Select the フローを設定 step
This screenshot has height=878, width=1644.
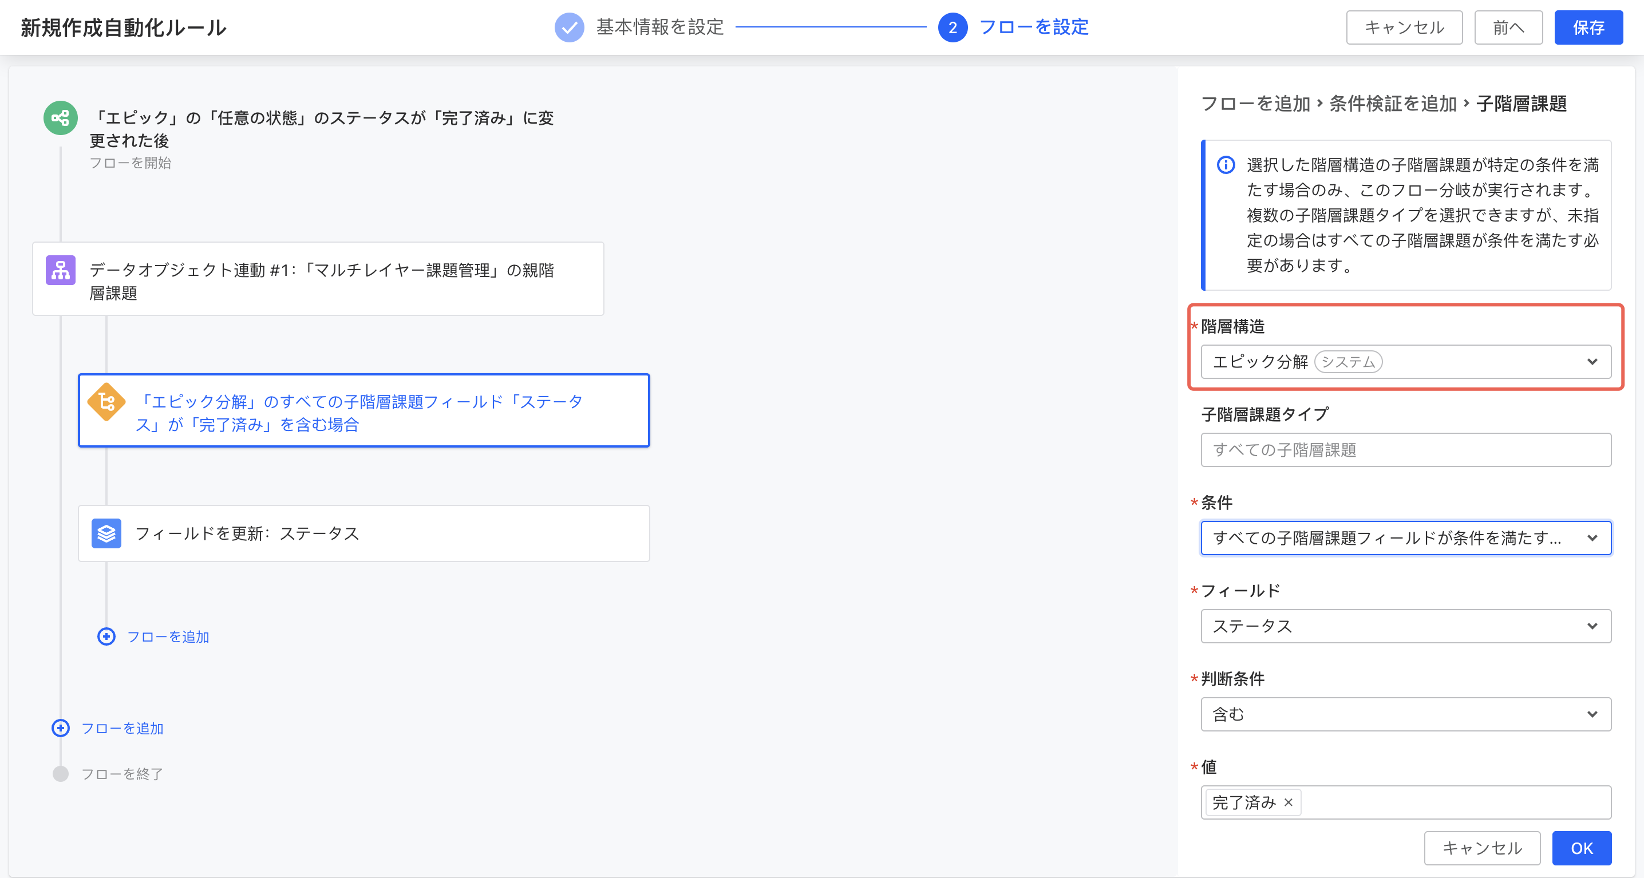(1033, 27)
